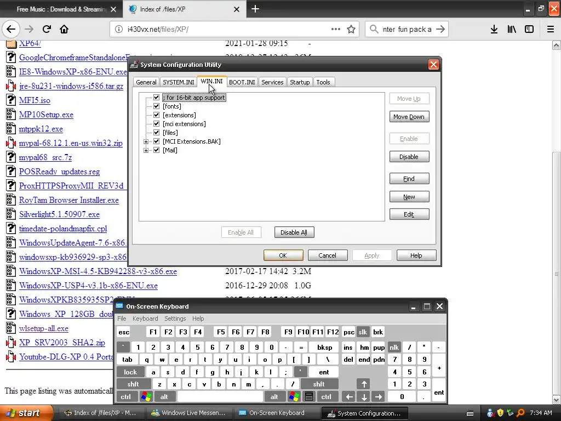This screenshot has width=561, height=421.
Task: Open the wlsetup-all.exe link
Action: (44, 328)
